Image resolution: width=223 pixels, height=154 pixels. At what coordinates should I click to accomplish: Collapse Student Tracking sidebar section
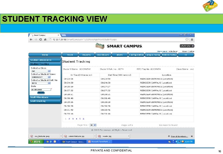(x=45, y=64)
